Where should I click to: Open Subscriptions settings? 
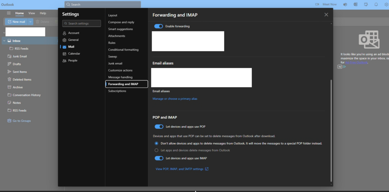117,91
